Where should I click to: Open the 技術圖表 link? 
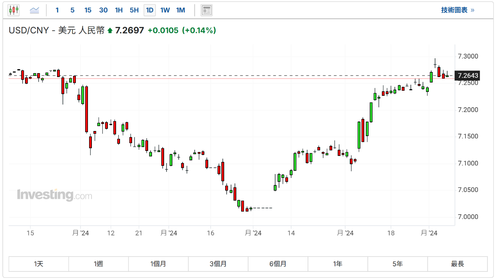(x=457, y=10)
